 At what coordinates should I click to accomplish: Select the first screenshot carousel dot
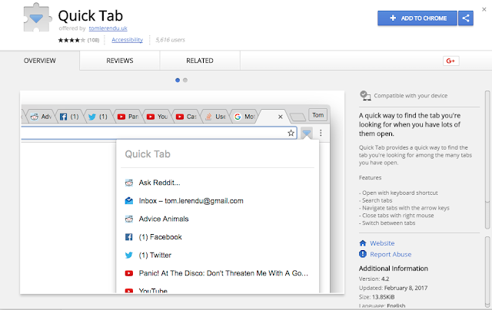point(178,80)
